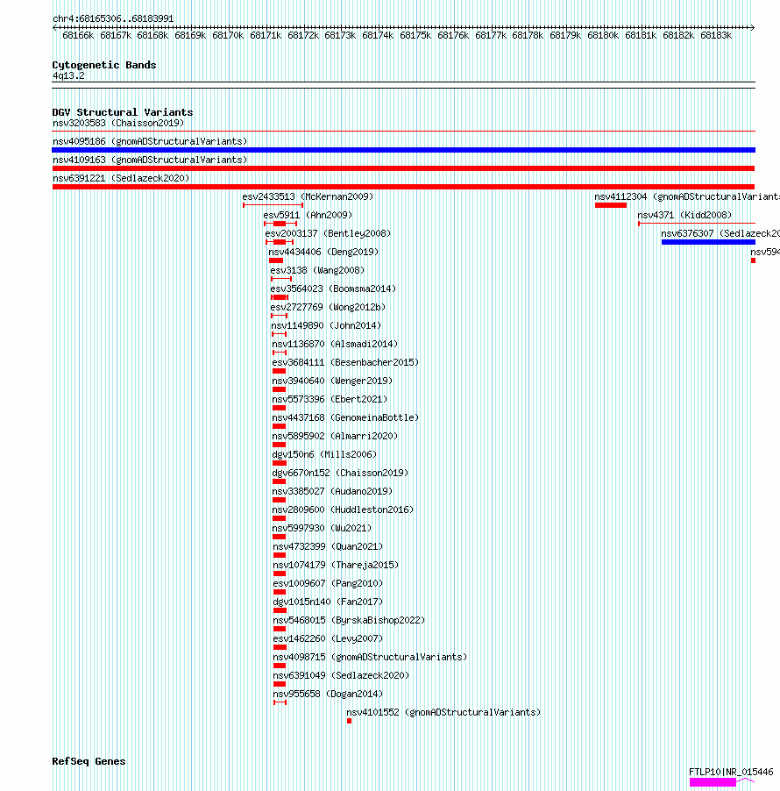The width and height of the screenshot is (780, 791).
Task: Click red bar under nsv4112304
Action: [x=611, y=205]
